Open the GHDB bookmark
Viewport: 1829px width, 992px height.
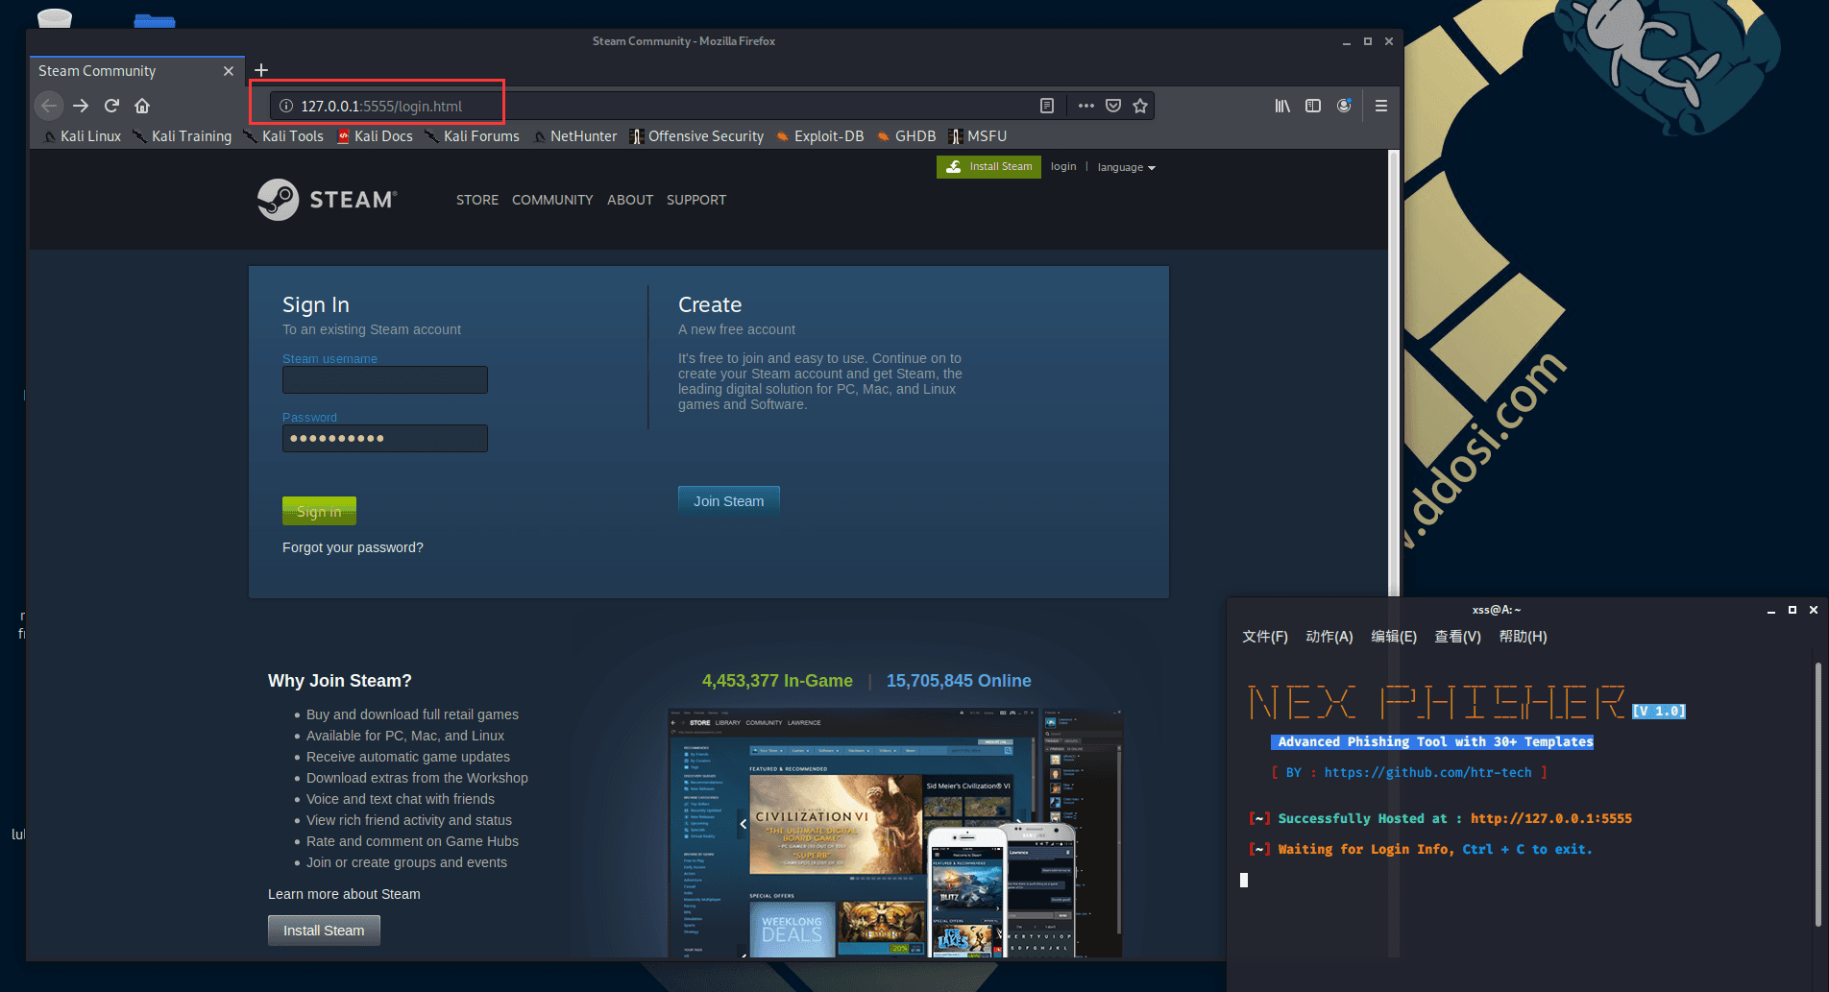(906, 136)
